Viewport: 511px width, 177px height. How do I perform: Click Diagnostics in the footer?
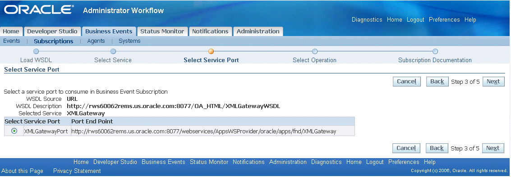(x=327, y=162)
